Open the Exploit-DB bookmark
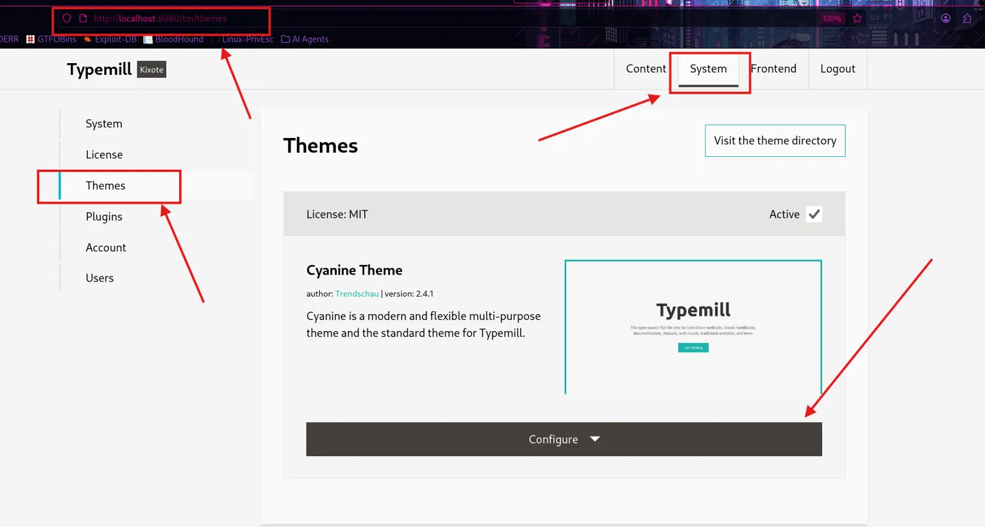 click(x=110, y=39)
